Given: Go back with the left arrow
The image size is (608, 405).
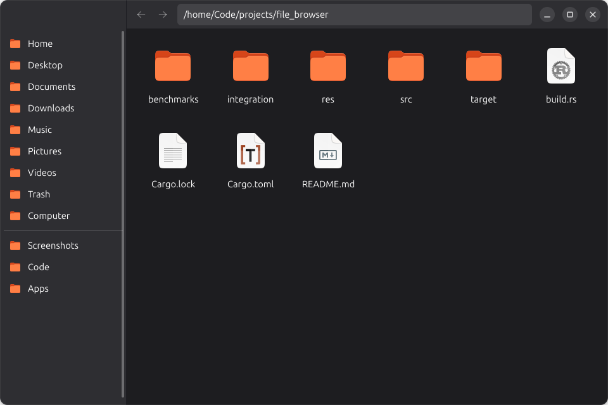Looking at the screenshot, I should (141, 15).
